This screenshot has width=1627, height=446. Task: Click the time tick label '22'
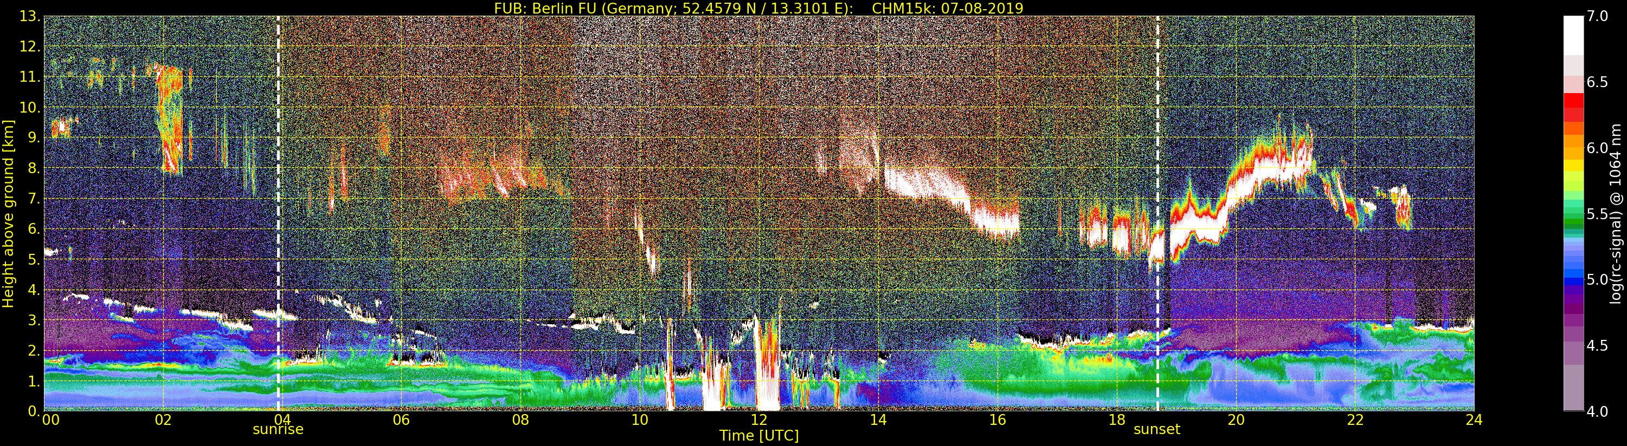(x=1355, y=420)
